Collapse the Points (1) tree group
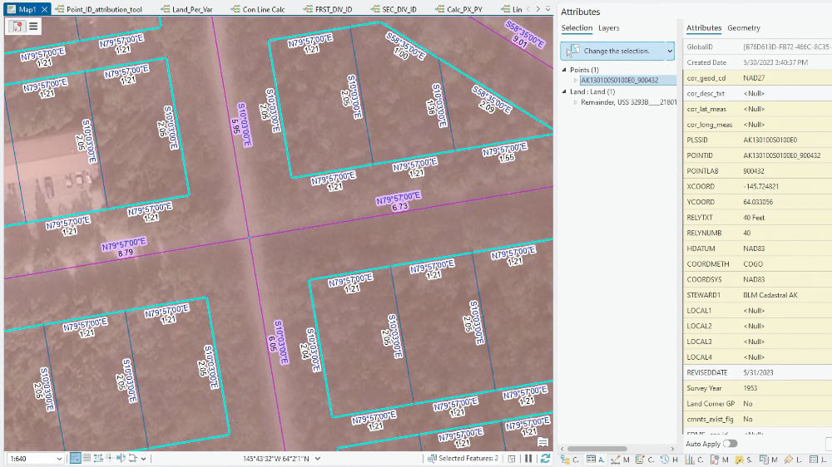The height and width of the screenshot is (467, 832). coord(564,70)
